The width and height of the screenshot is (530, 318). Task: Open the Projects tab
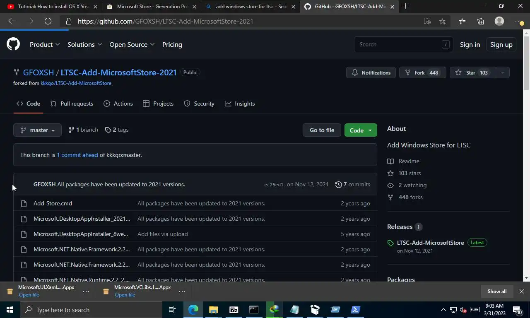(x=158, y=104)
